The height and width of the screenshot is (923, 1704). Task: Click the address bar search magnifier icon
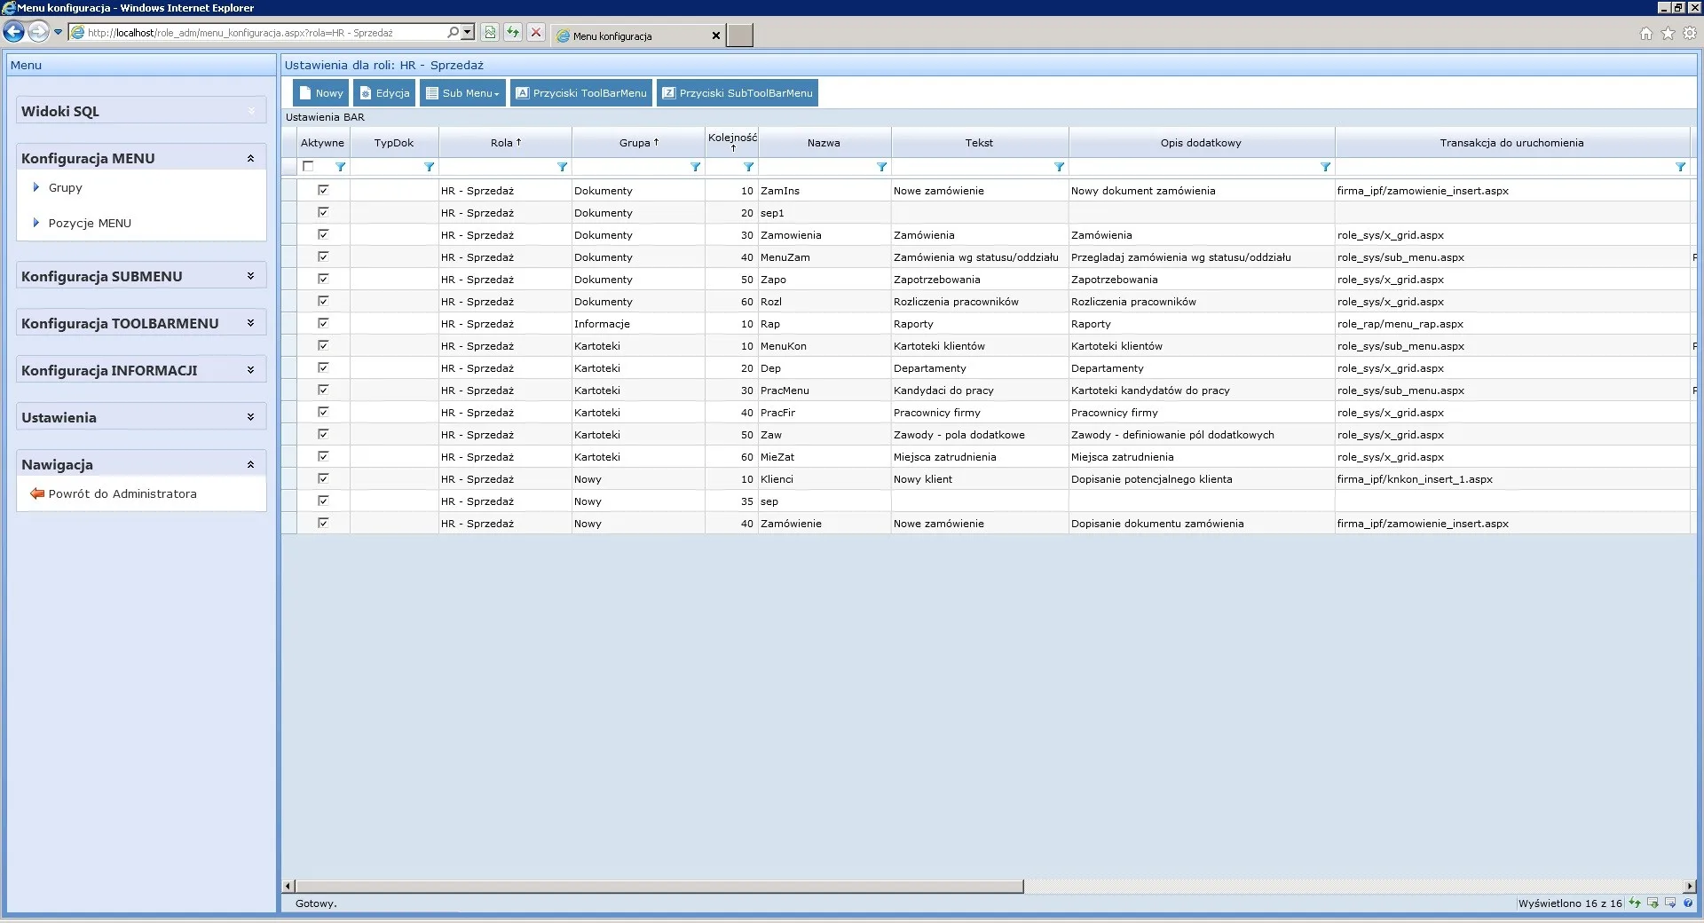[x=454, y=32]
